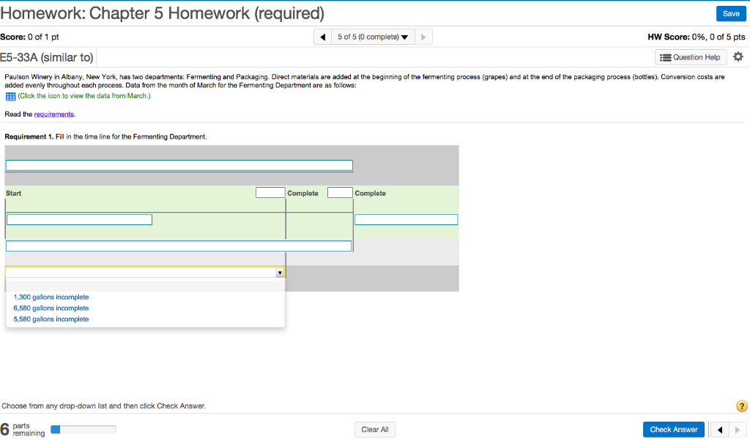This screenshot has height=440, width=750.
Task: Open the settings gear icon
Action: pyautogui.click(x=738, y=56)
